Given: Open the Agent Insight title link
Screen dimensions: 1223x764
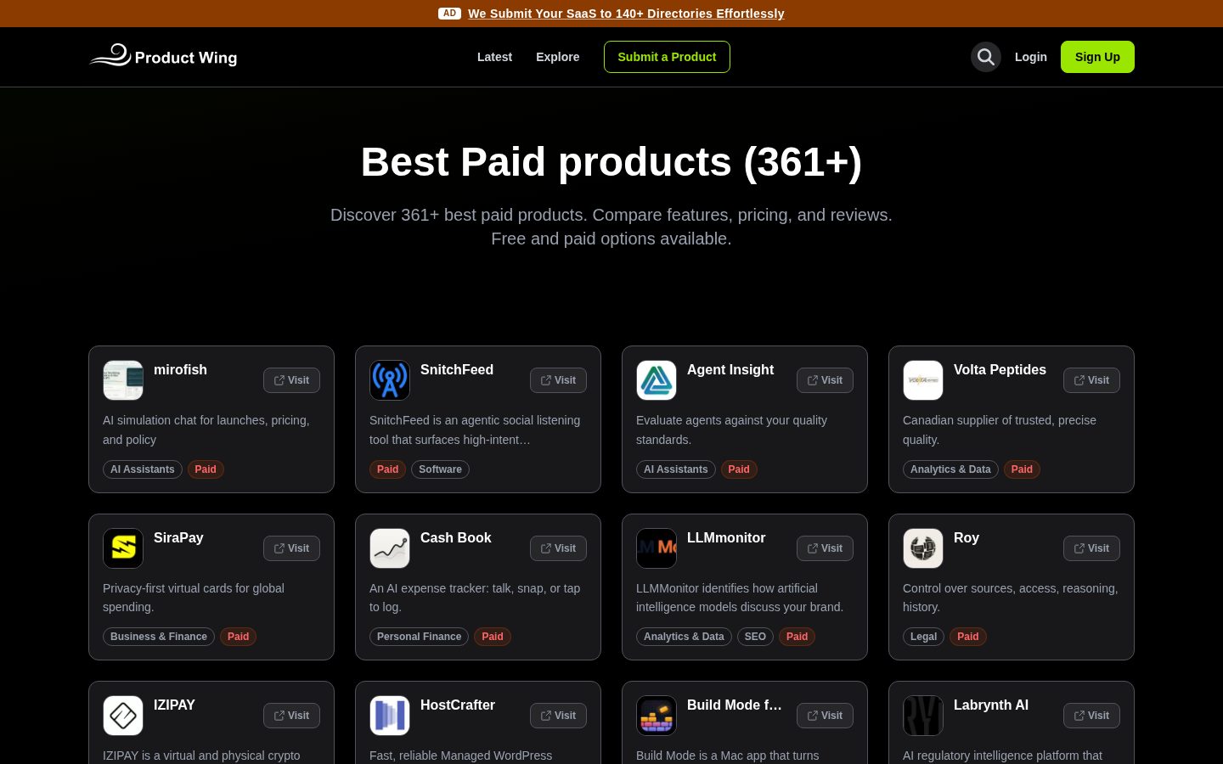Looking at the screenshot, I should 730,370.
